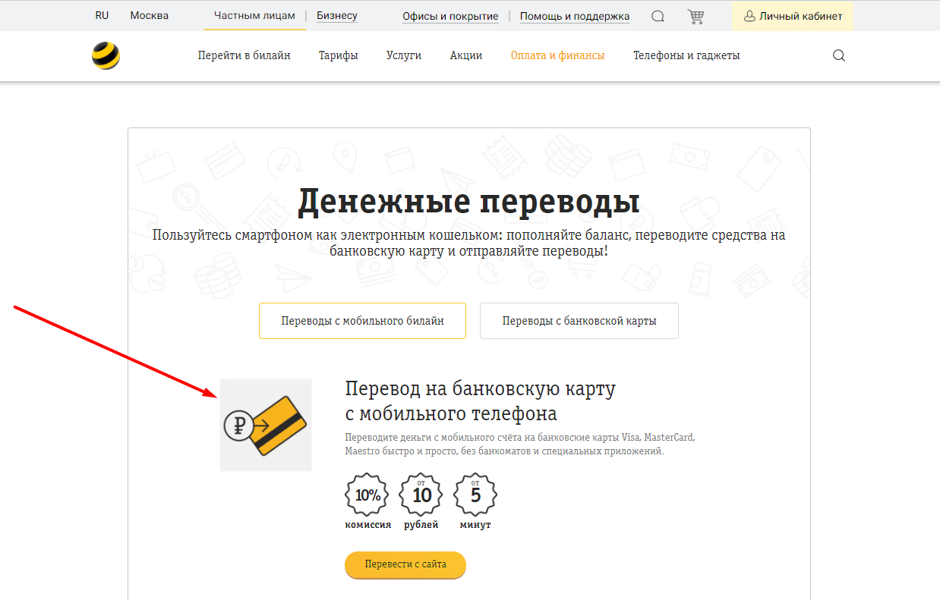
Task: Click the chat bubble icon in top bar
Action: 658,16
